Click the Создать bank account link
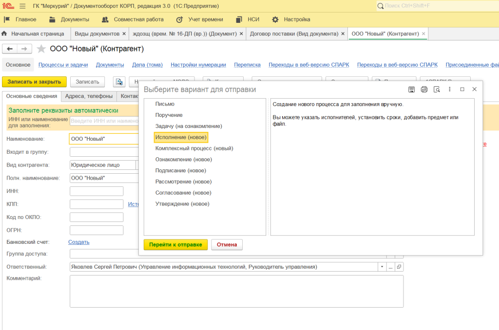Screen dimensions: 499x330 78,242
